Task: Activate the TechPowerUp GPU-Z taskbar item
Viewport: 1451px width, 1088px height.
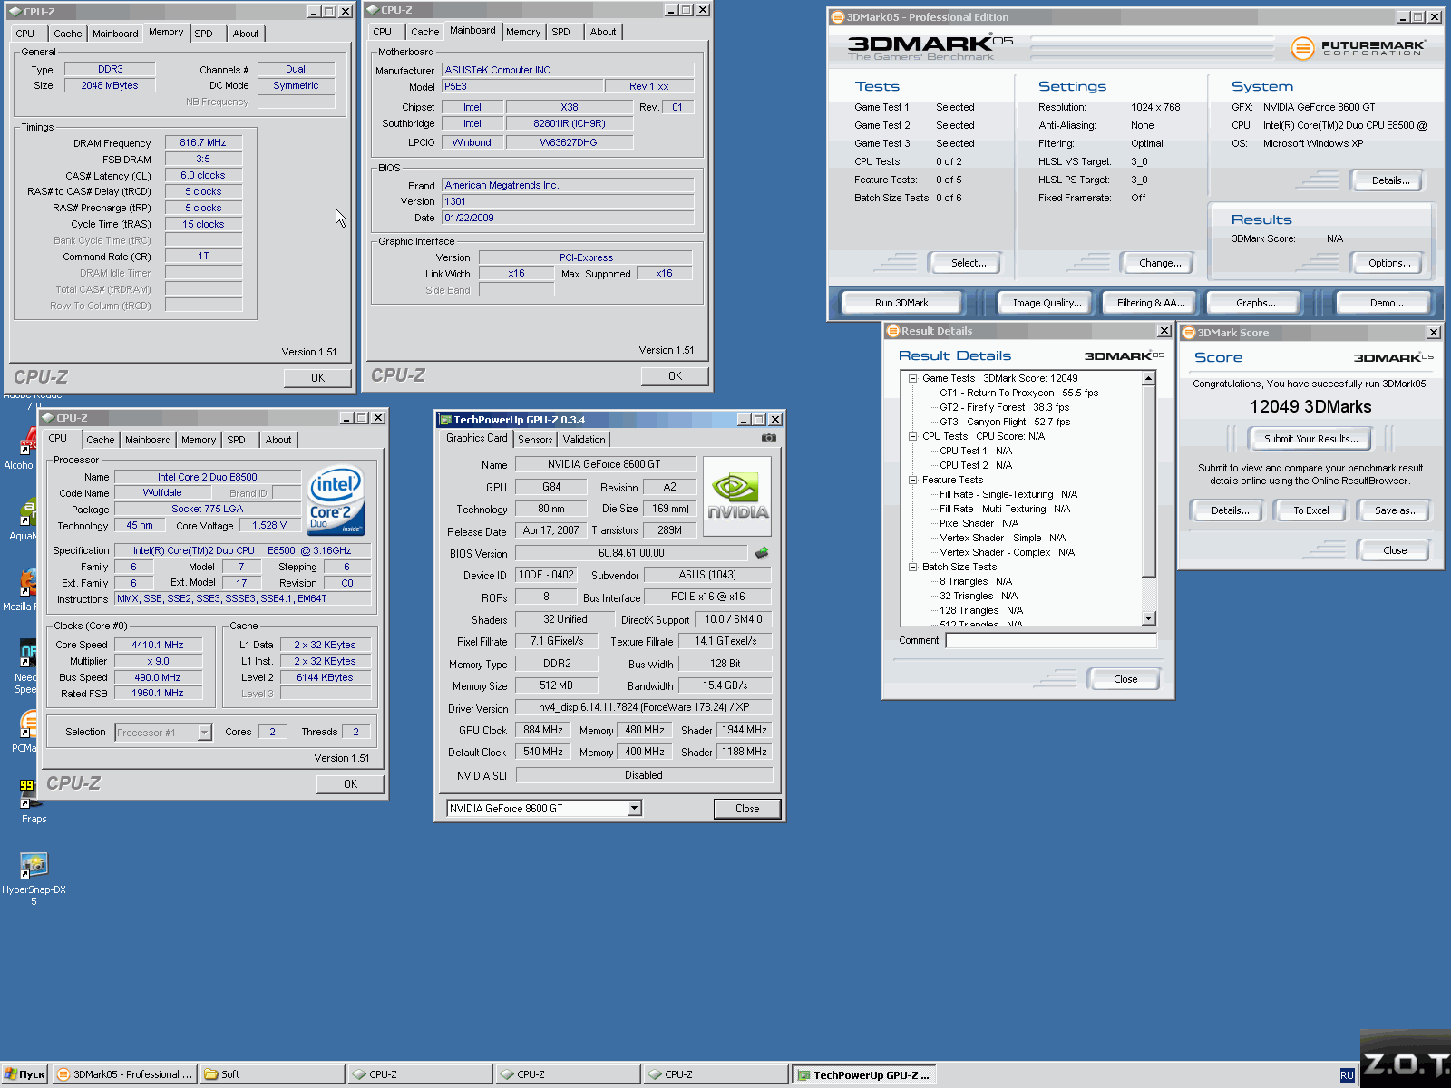Action: coord(863,1075)
